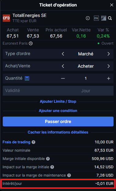Decrease quantity with minus button
Viewport: 116px width, 191px height.
(x=63, y=78)
